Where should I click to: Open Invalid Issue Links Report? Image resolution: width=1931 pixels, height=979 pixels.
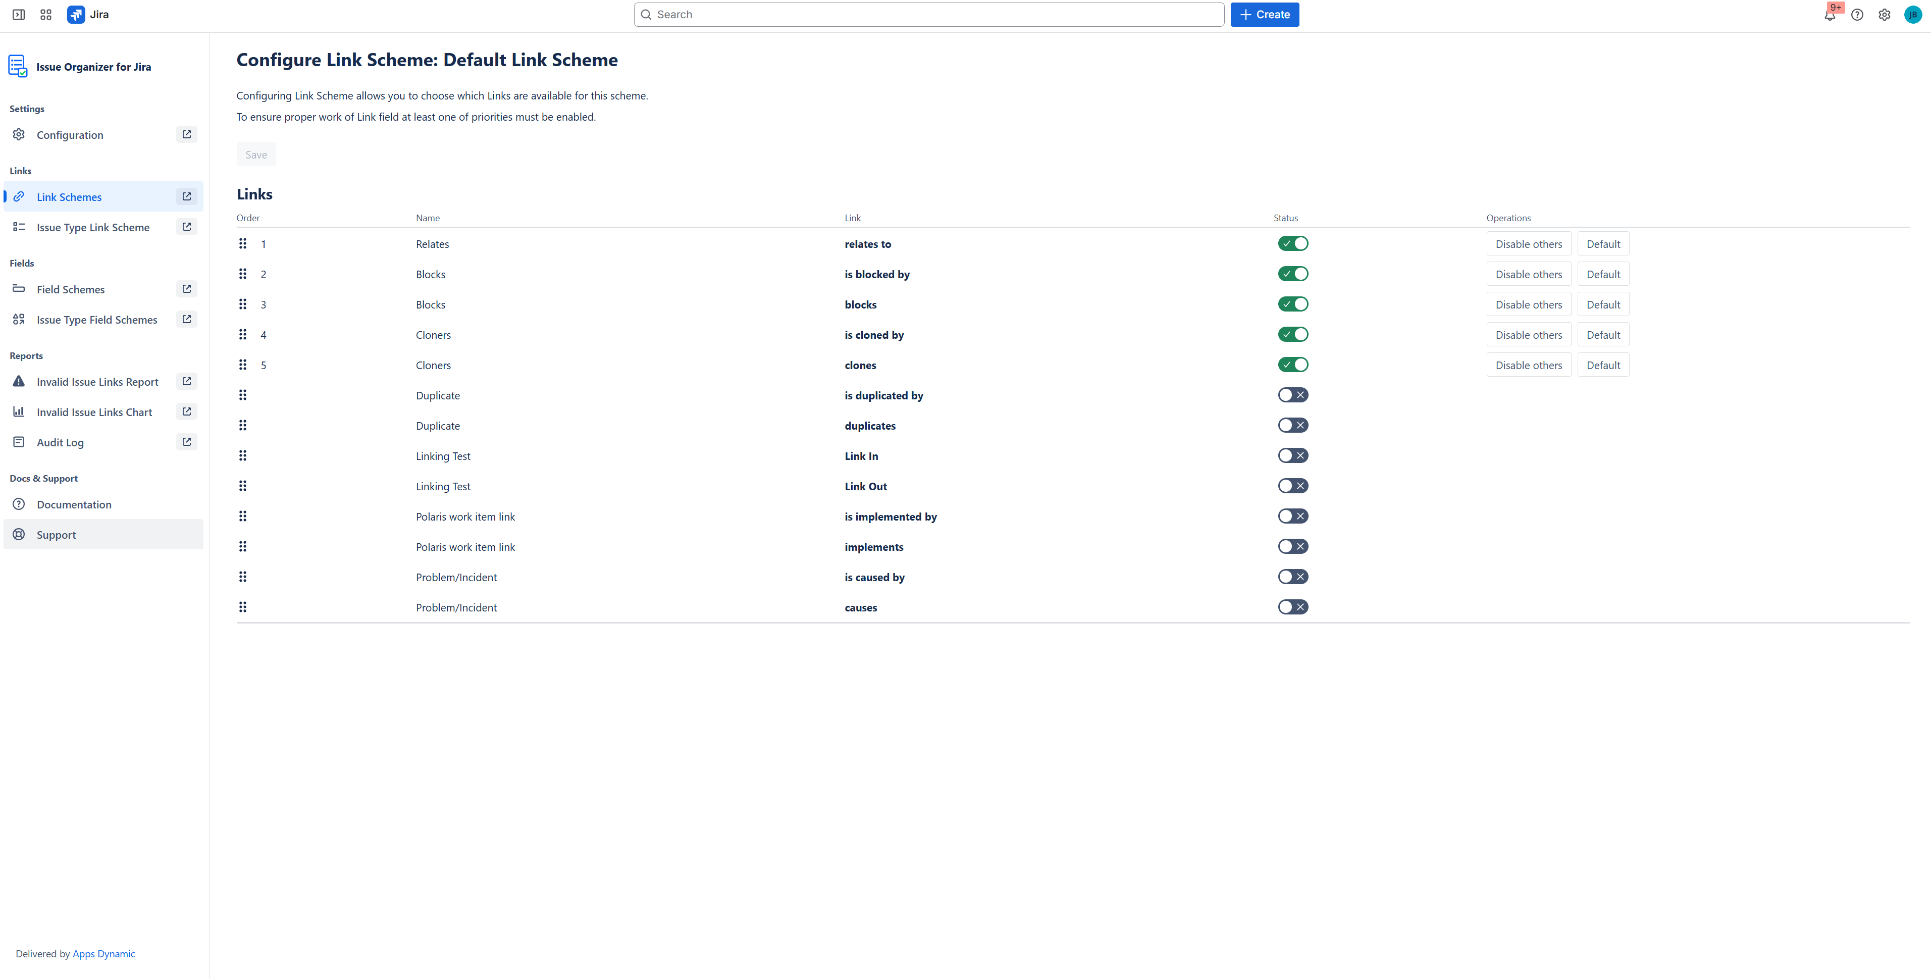(97, 382)
